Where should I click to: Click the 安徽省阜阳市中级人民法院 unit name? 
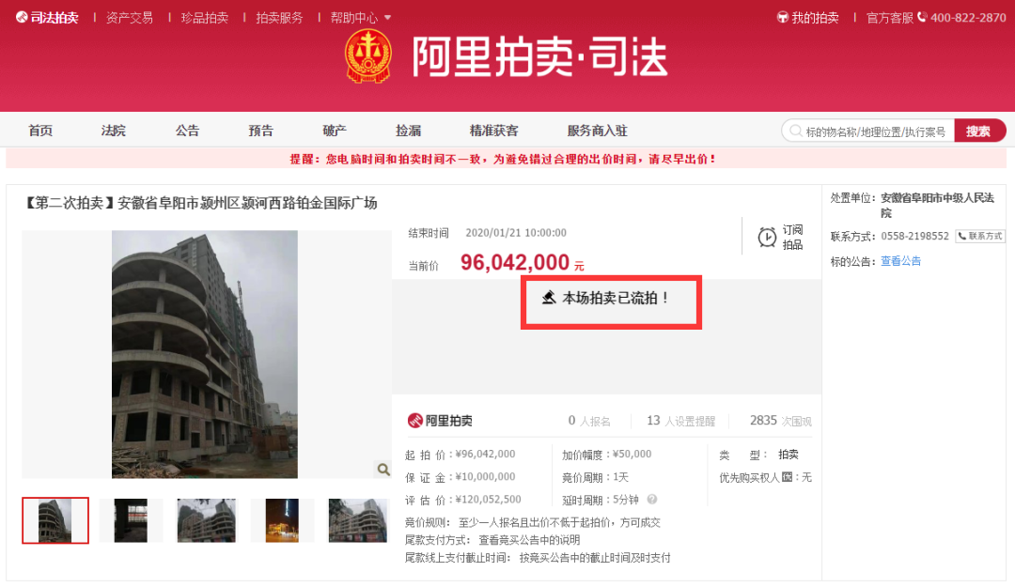pos(937,205)
